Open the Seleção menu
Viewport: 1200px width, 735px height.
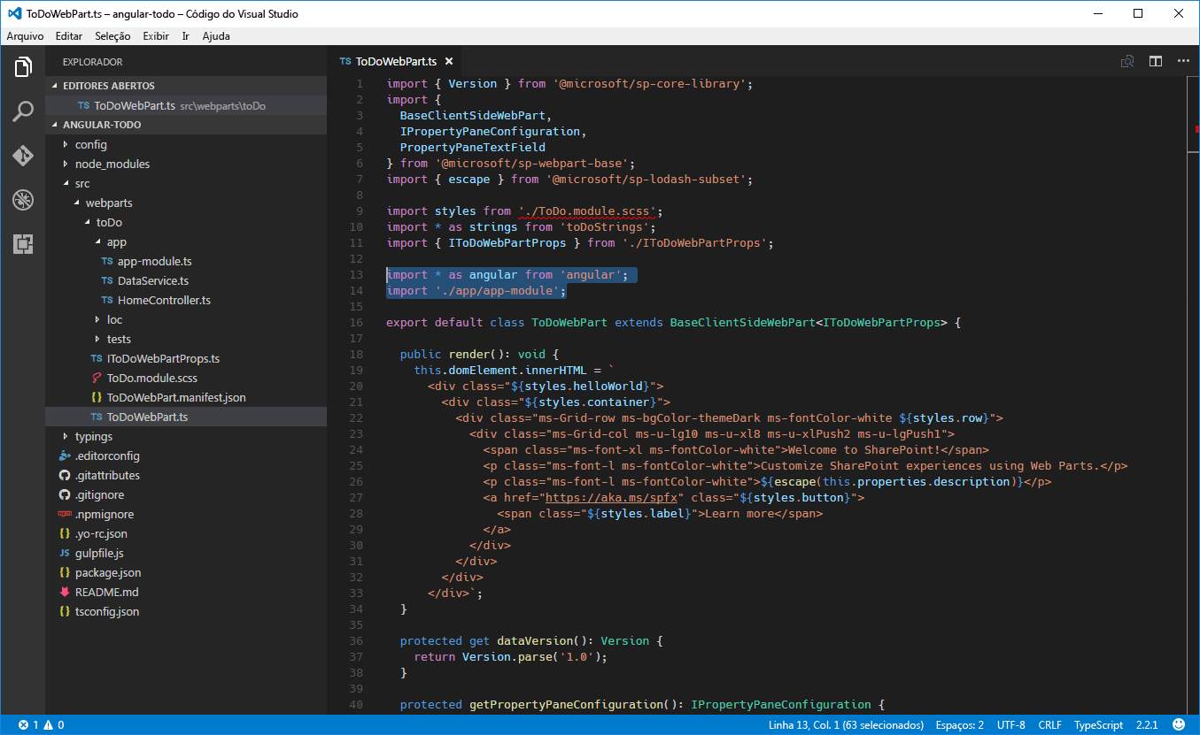click(x=112, y=36)
